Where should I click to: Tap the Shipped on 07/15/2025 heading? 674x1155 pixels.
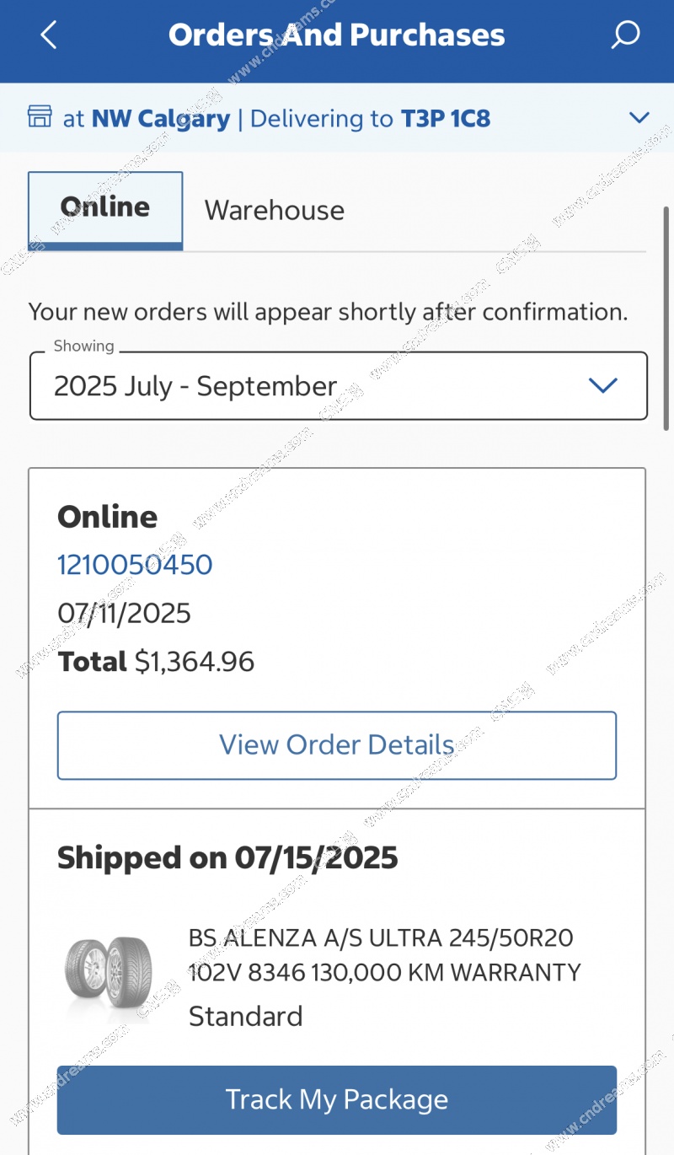pos(227,858)
